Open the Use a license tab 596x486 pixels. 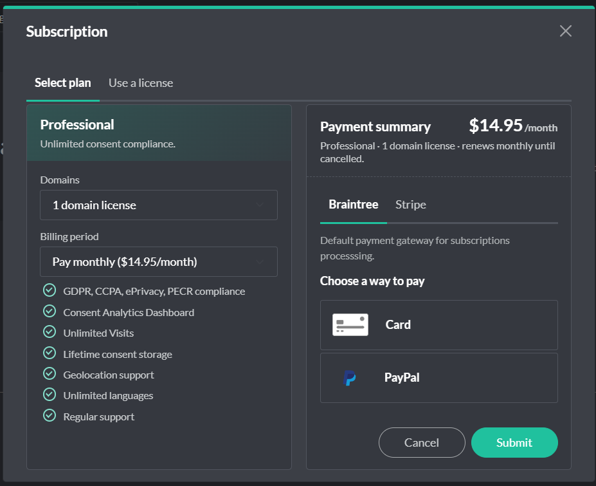141,82
